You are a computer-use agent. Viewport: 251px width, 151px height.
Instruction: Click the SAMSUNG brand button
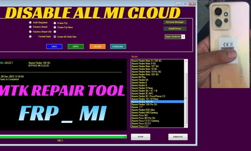(118, 47)
